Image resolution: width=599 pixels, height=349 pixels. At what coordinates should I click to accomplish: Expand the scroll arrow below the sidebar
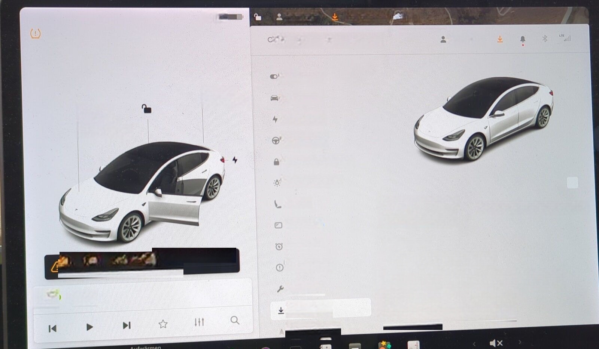click(281, 331)
